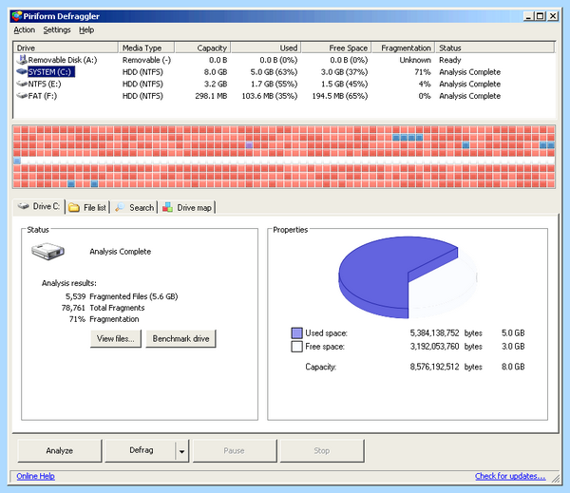
Task: Select the SYSTEM (C:) drive icon
Action: click(x=22, y=71)
